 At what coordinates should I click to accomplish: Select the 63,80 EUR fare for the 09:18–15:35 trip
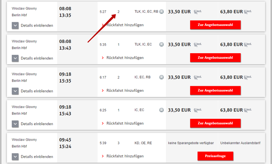tap(231, 77)
